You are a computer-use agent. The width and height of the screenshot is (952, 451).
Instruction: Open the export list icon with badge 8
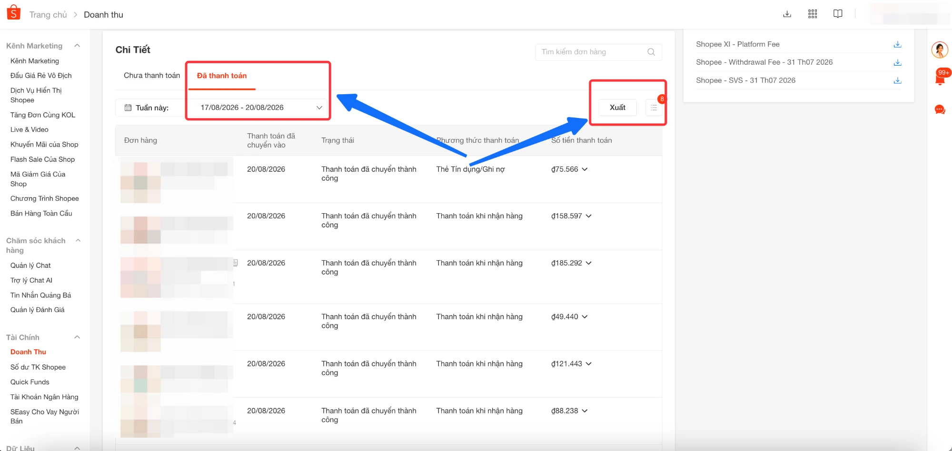point(654,108)
